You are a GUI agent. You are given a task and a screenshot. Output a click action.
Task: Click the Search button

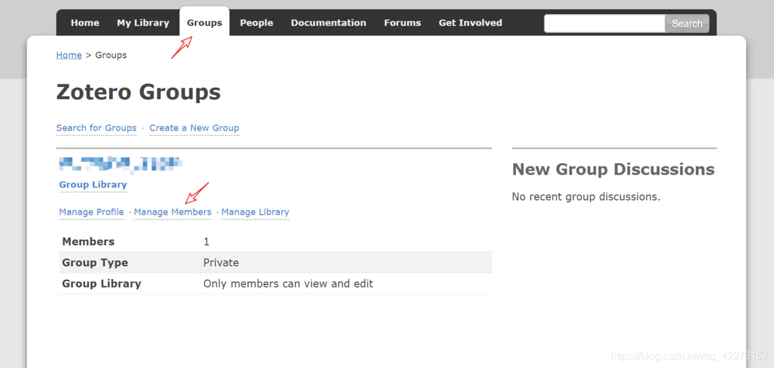point(687,23)
